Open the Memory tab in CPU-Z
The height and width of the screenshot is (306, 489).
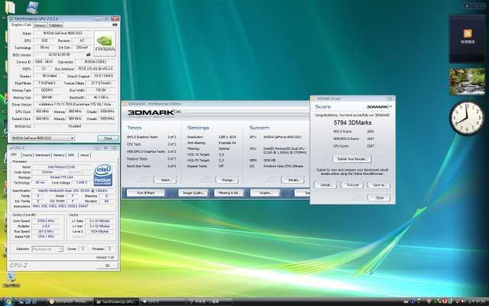tap(59, 155)
